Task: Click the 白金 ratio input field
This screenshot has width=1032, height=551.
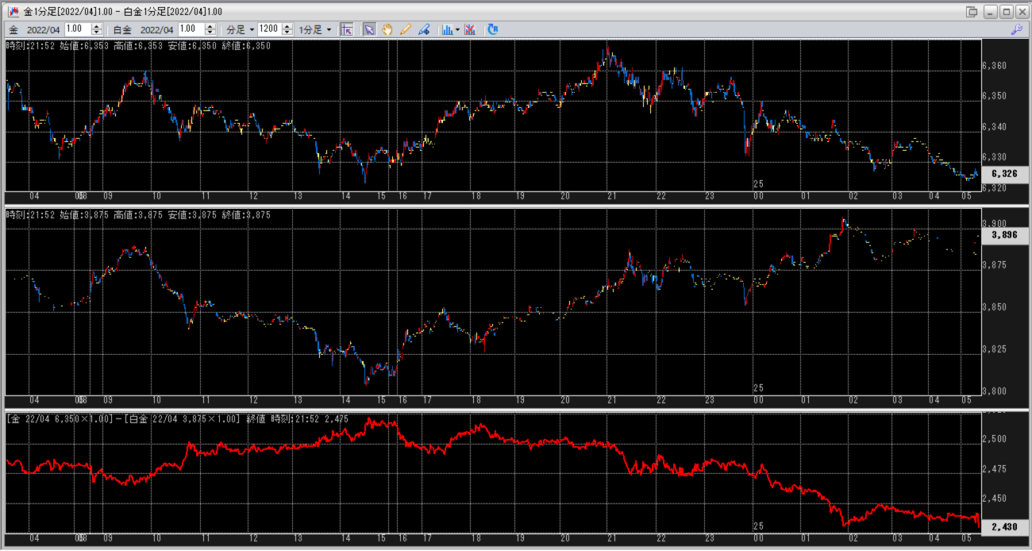Action: [188, 29]
